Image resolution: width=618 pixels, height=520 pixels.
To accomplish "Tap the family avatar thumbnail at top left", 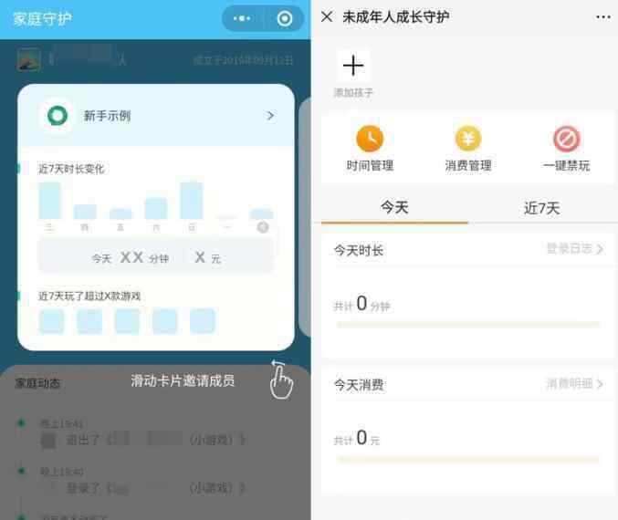I will pyautogui.click(x=29, y=59).
